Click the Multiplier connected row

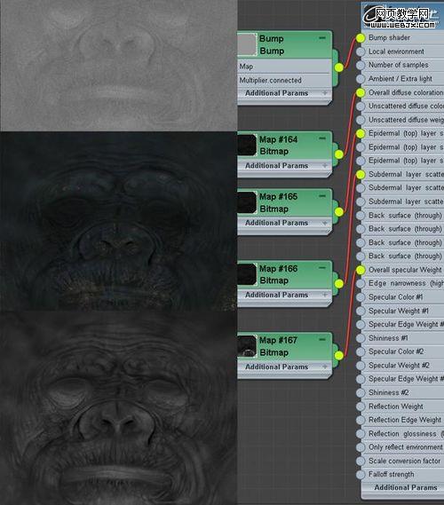284,80
